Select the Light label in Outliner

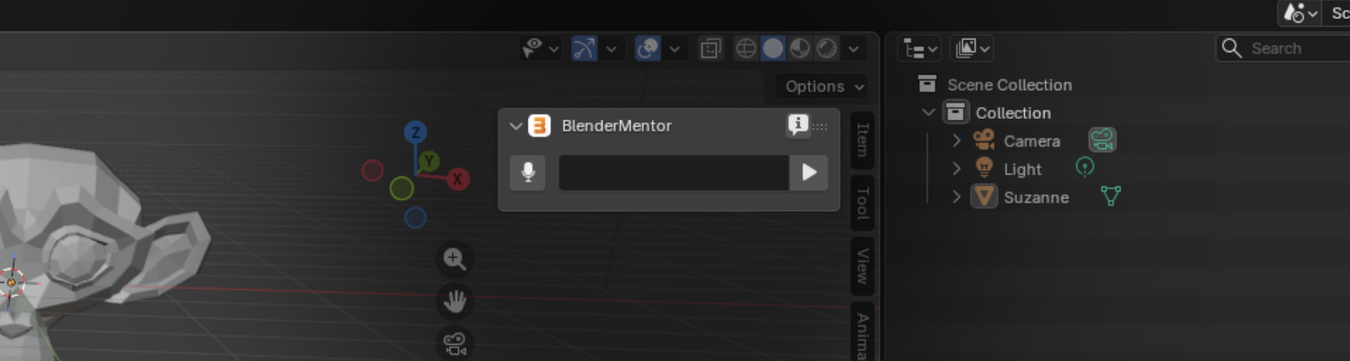click(1022, 169)
